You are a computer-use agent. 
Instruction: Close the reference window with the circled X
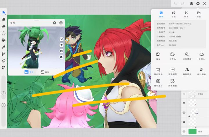(61, 23)
